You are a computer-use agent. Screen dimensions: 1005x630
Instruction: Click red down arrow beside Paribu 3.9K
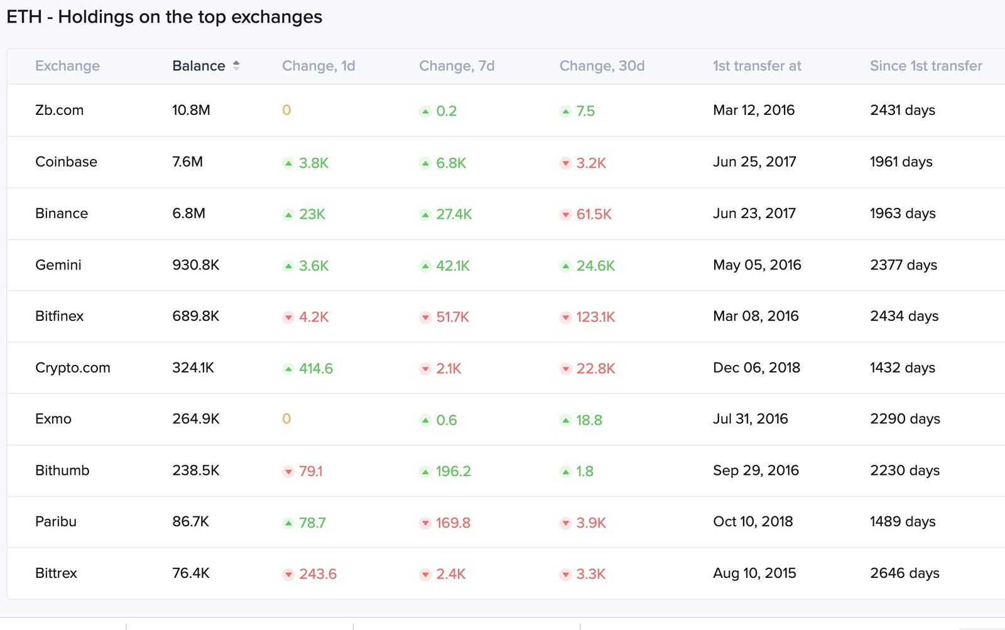pyautogui.click(x=565, y=523)
